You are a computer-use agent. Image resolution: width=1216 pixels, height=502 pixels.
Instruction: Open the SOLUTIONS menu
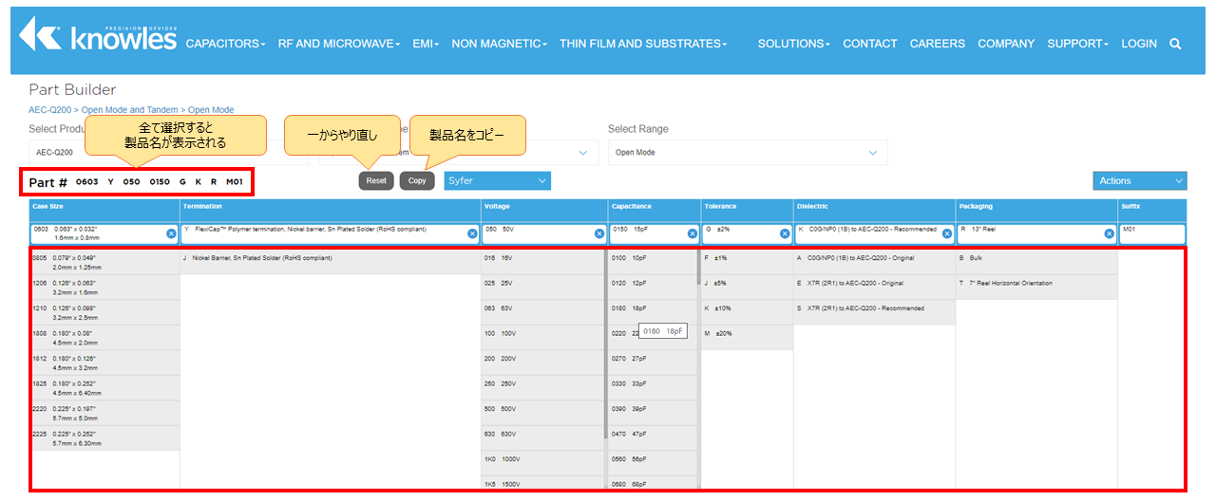coord(793,44)
